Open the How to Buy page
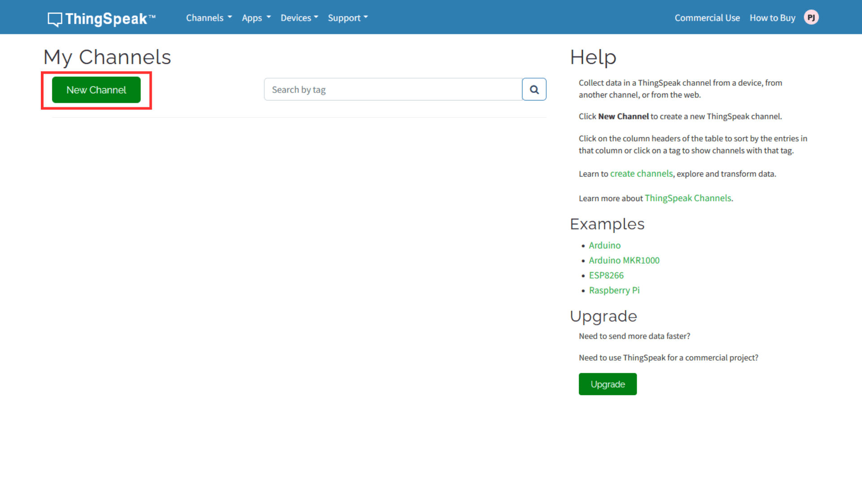Image resolution: width=862 pixels, height=485 pixels. coord(772,18)
